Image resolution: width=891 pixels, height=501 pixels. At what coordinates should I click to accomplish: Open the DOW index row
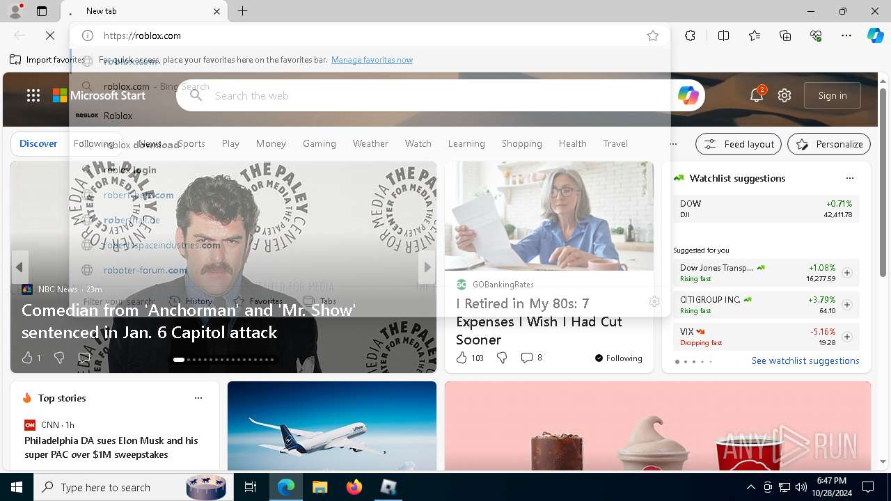click(766, 209)
